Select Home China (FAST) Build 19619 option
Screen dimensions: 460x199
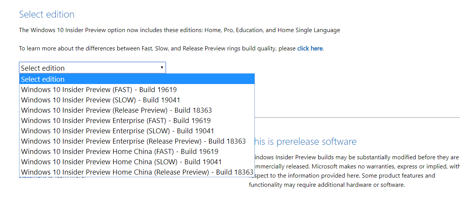[120, 152]
